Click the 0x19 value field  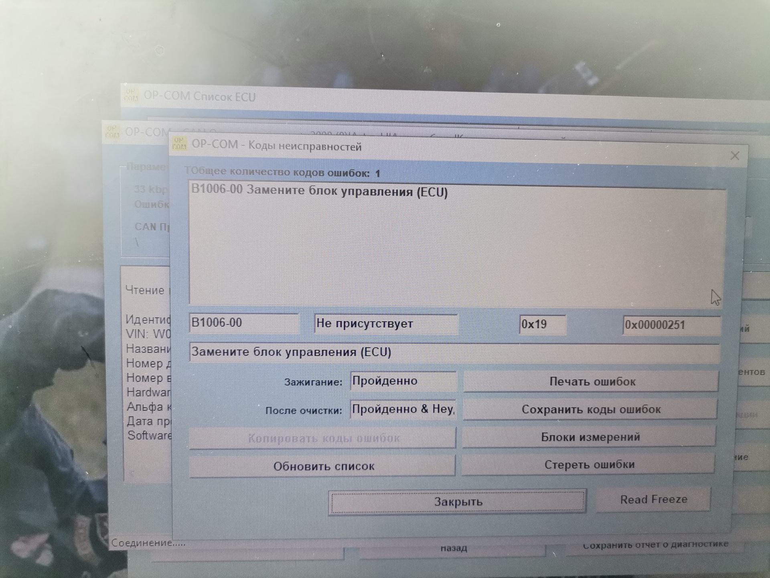point(543,324)
